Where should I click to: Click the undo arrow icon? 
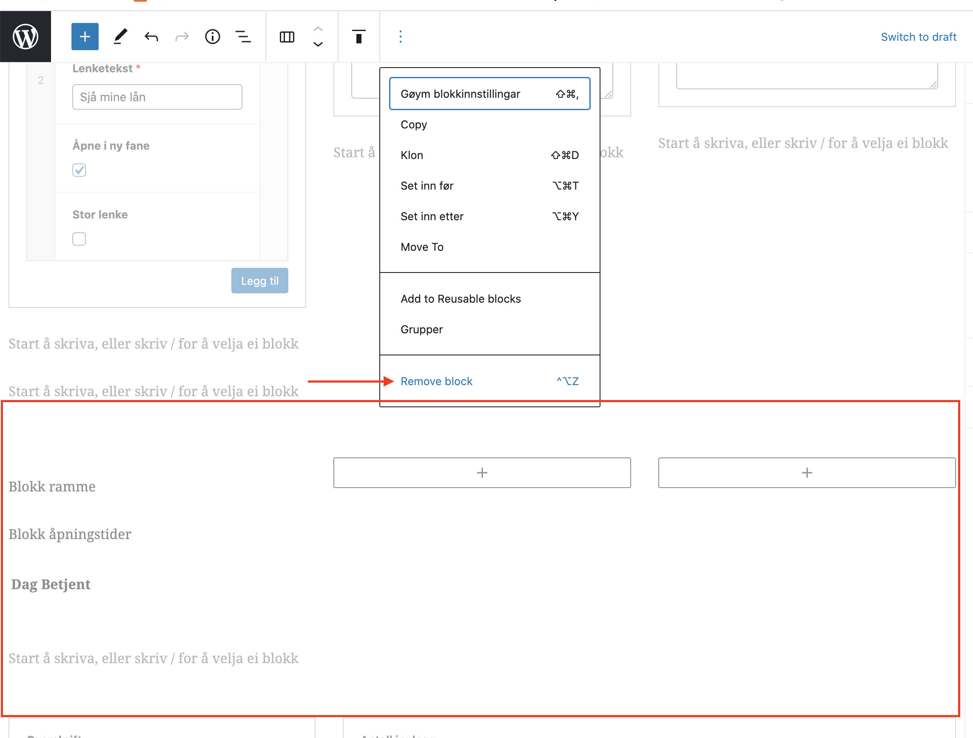point(151,37)
